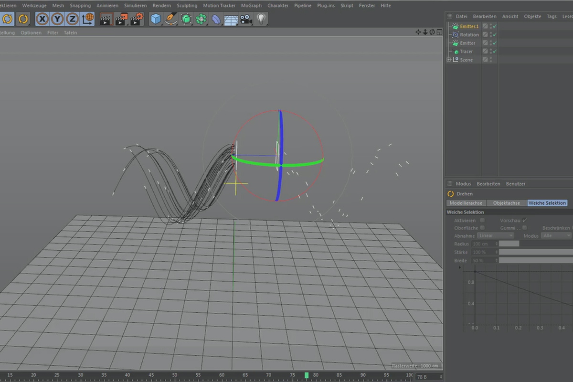Click the Light creation icon
The width and height of the screenshot is (573, 382).
coord(261,19)
